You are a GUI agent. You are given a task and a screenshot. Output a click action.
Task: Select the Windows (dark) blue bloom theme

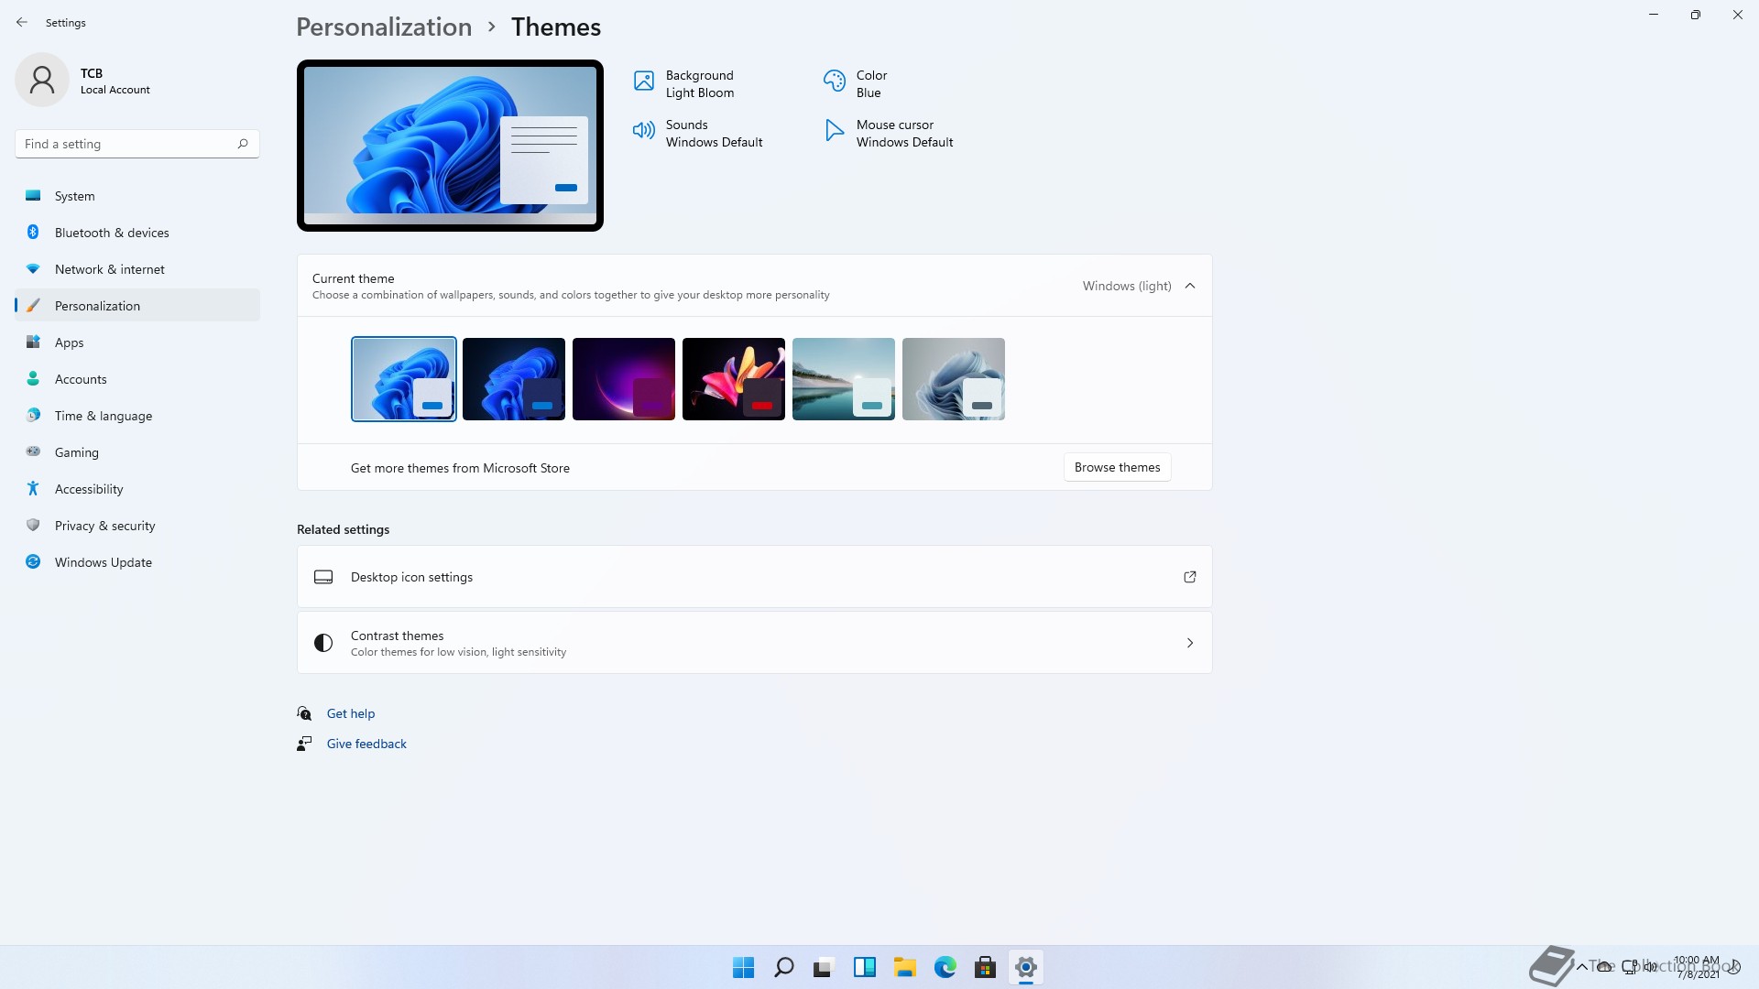point(514,379)
